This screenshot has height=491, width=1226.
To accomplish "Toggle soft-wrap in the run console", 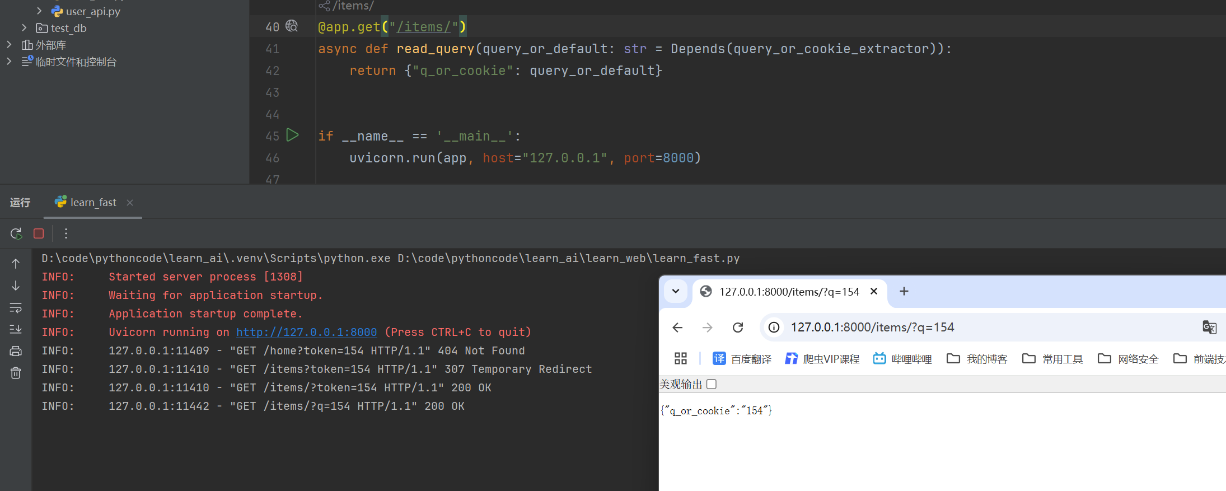I will tap(16, 307).
